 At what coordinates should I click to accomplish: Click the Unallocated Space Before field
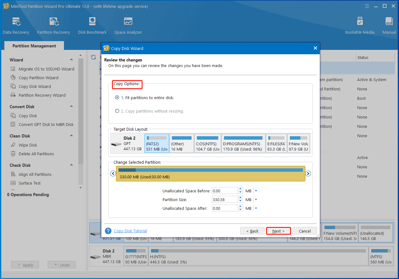point(225,191)
